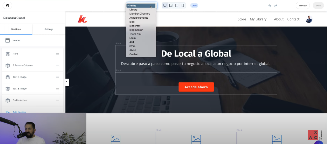The image size is (327, 144).
Task: Click the Preview button
Action: click(302, 6)
